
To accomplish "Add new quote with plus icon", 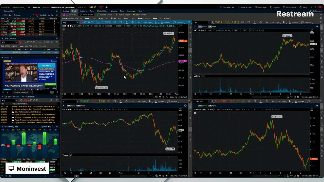I will pos(106,7).
